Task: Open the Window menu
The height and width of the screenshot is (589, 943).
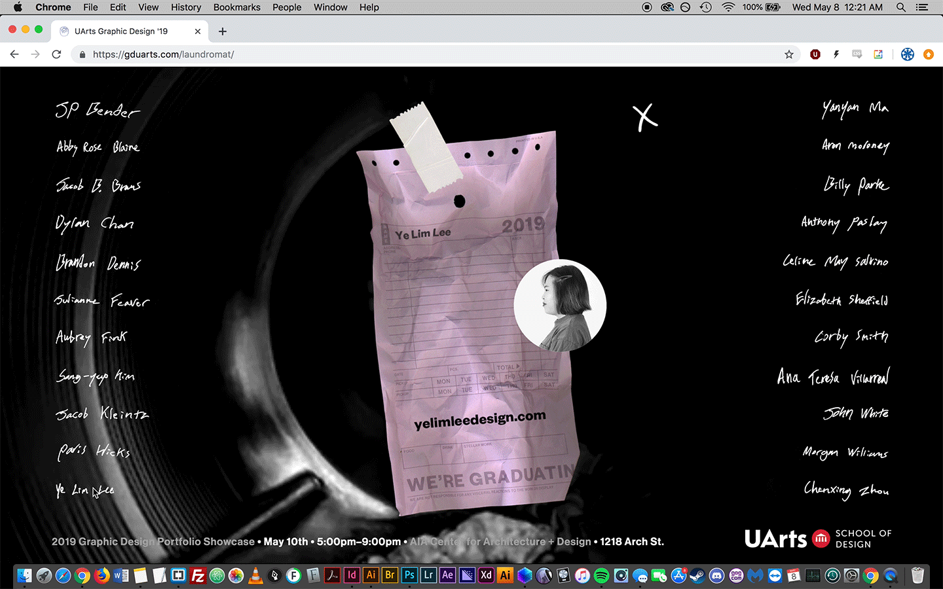Action: tap(331, 7)
